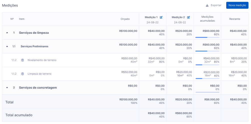Click the Serviços de concretagem empty progress bar

pyautogui.click(x=207, y=92)
